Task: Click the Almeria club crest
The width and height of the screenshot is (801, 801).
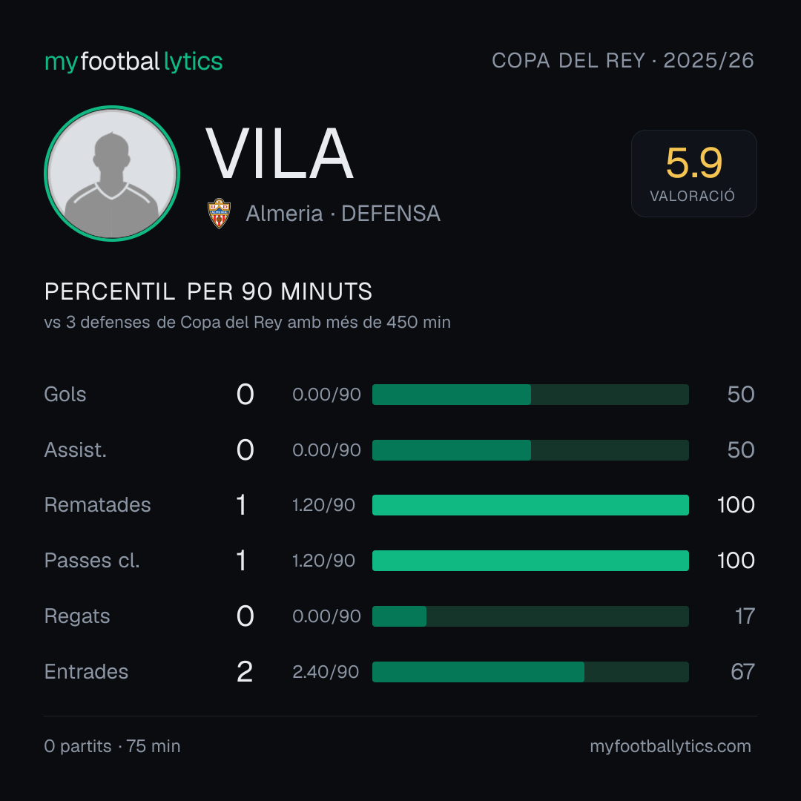Action: click(x=219, y=213)
